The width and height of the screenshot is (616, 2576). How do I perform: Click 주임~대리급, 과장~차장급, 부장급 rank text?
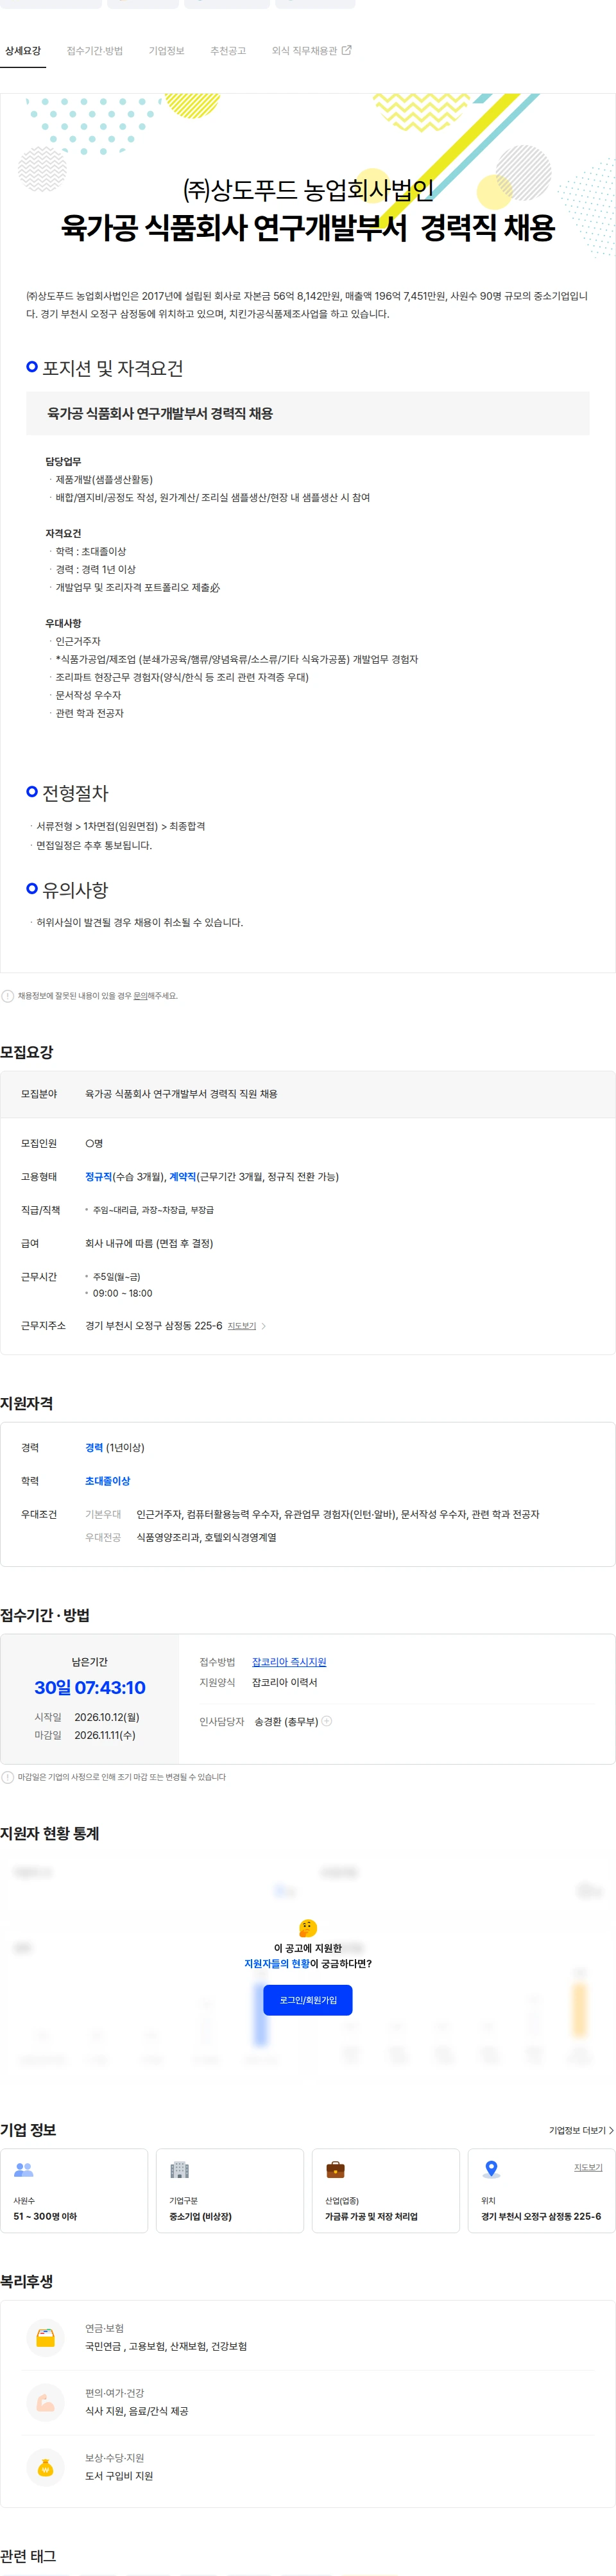pos(153,1210)
